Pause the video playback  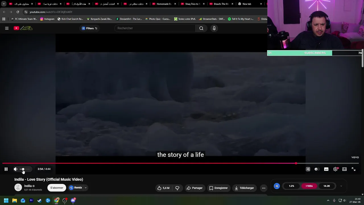point(6,169)
